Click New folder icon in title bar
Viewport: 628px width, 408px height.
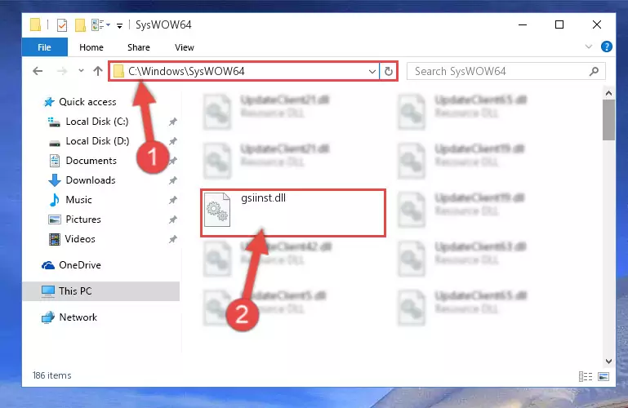click(80, 25)
